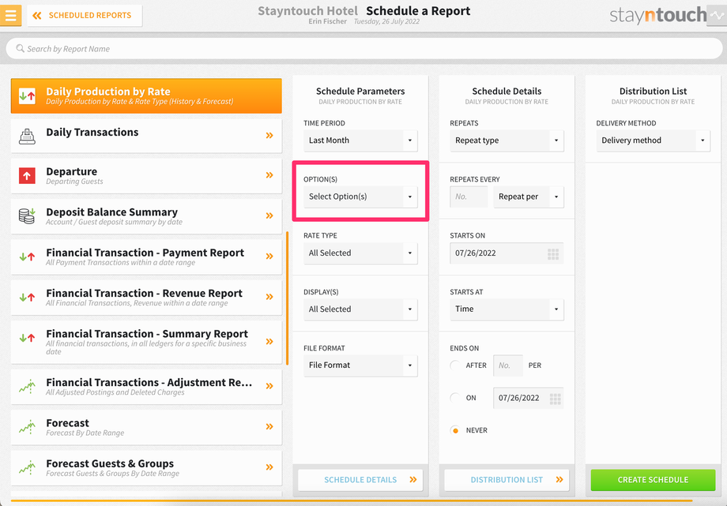Open the Payment Report chevron
This screenshot has width=727, height=506.
coord(269,257)
